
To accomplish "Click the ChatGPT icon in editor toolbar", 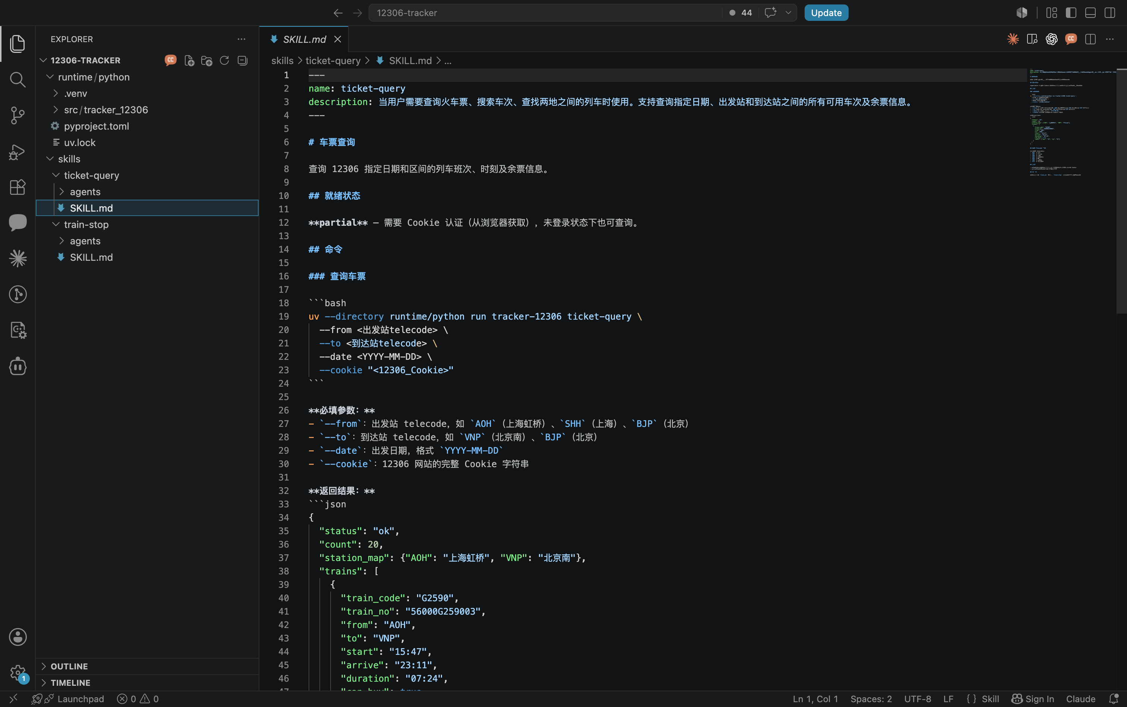I will tap(1052, 39).
